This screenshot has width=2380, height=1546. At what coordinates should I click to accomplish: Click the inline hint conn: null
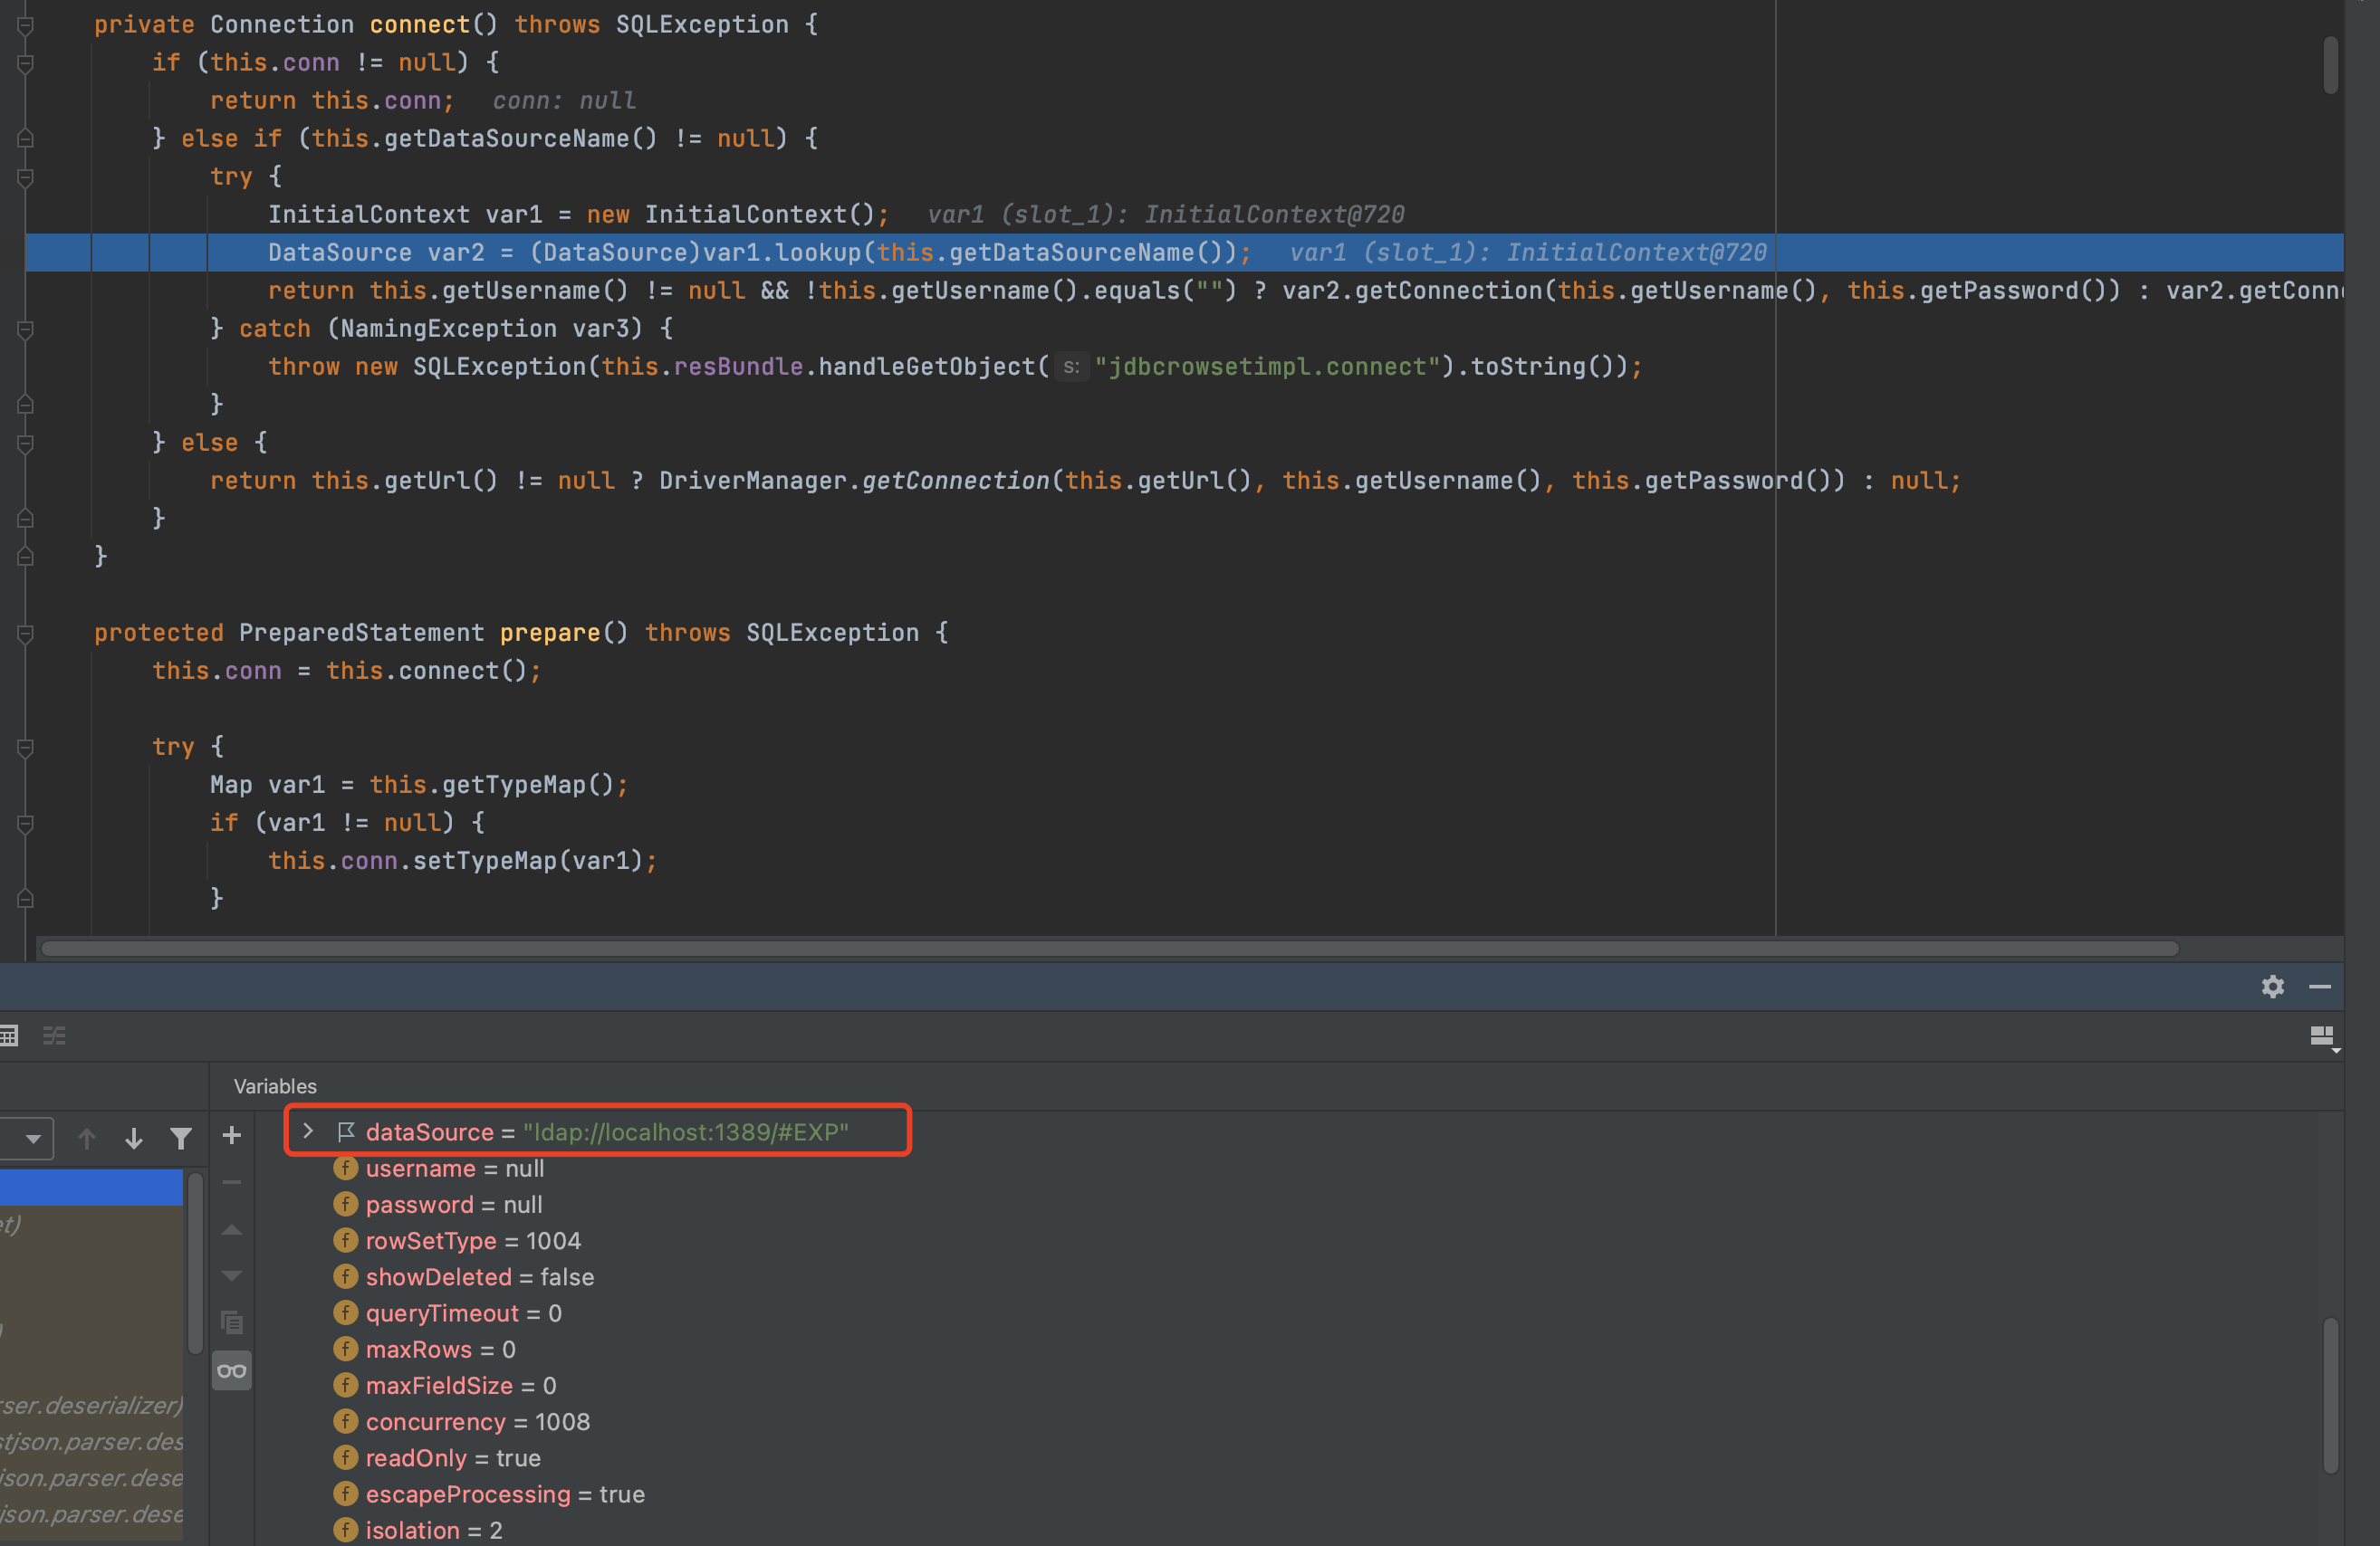pyautogui.click(x=564, y=101)
